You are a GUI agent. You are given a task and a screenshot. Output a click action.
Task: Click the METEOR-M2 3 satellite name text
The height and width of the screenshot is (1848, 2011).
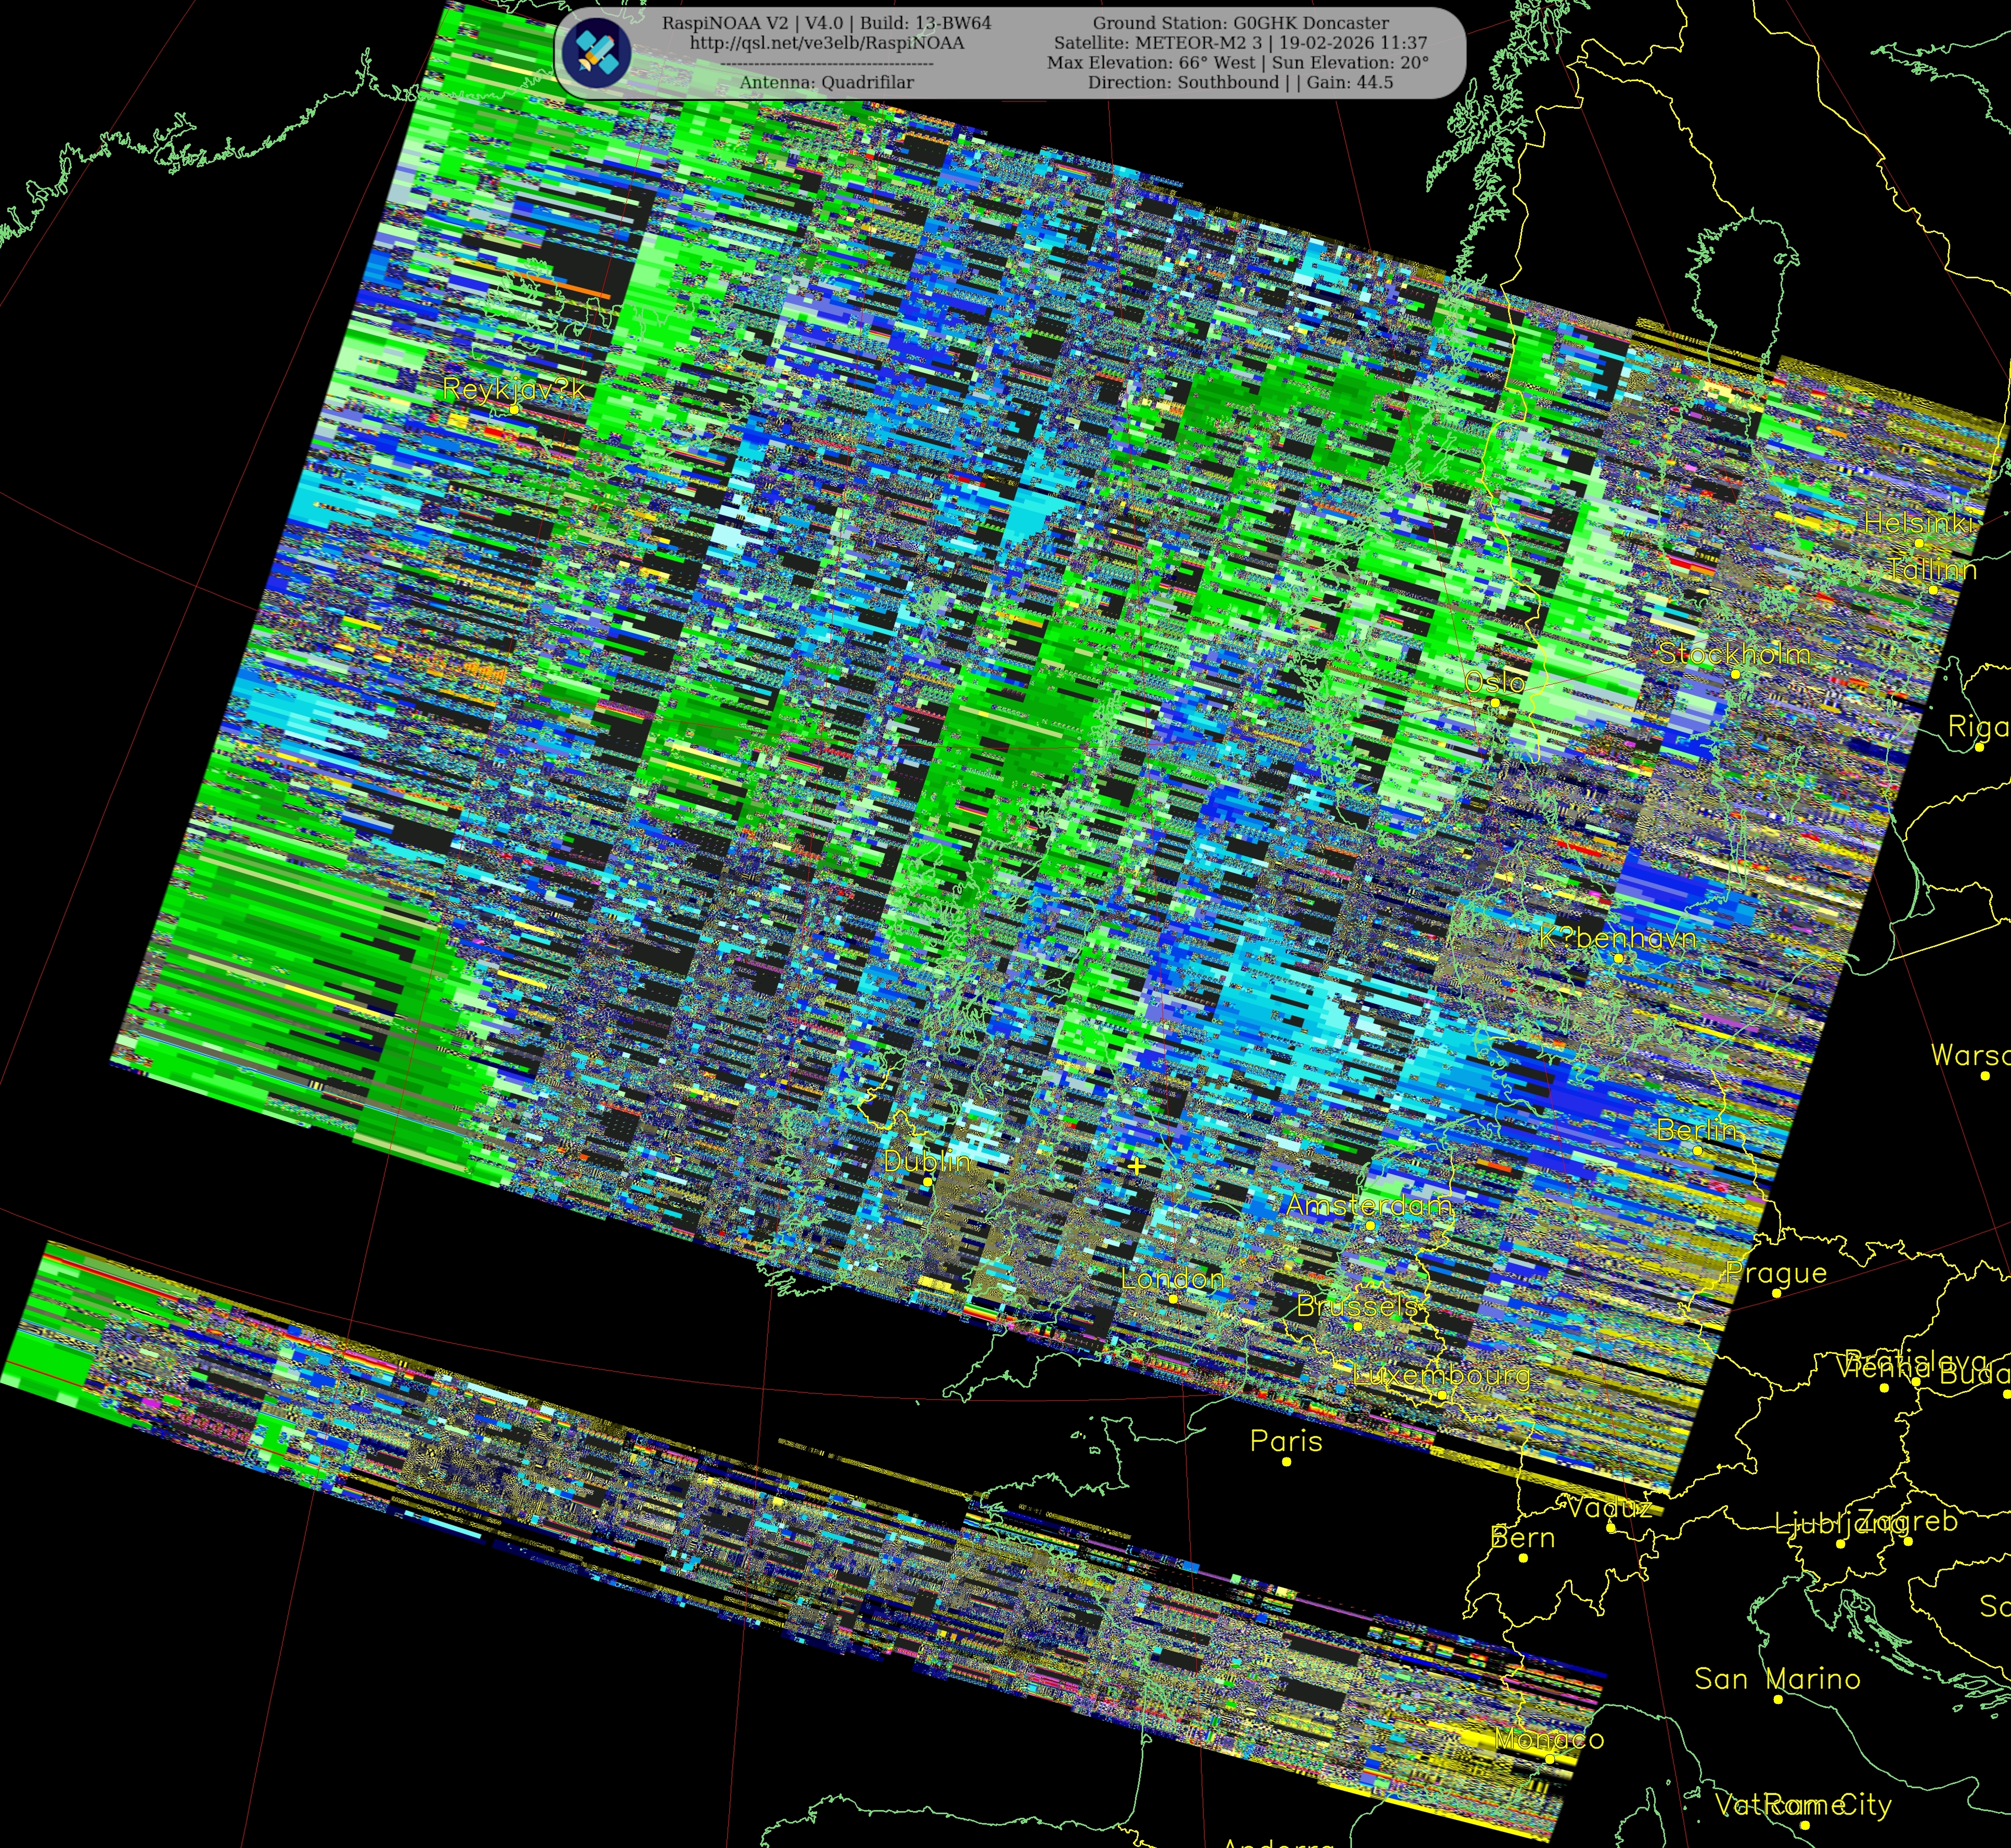coord(1199,43)
